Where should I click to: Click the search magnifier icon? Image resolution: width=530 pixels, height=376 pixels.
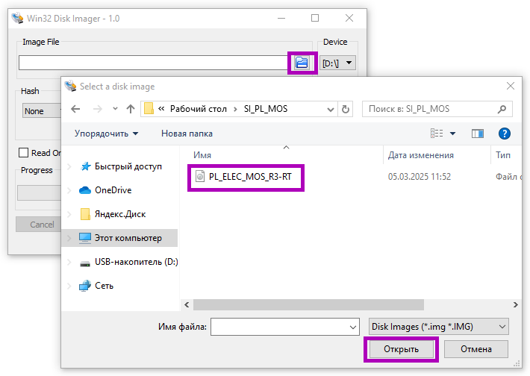(502, 109)
